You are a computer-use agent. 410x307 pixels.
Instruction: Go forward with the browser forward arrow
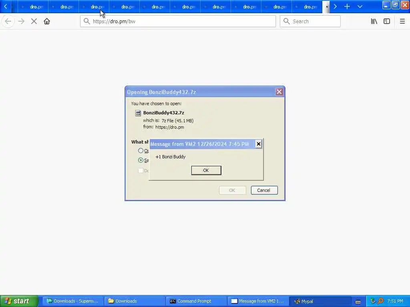pos(21,22)
